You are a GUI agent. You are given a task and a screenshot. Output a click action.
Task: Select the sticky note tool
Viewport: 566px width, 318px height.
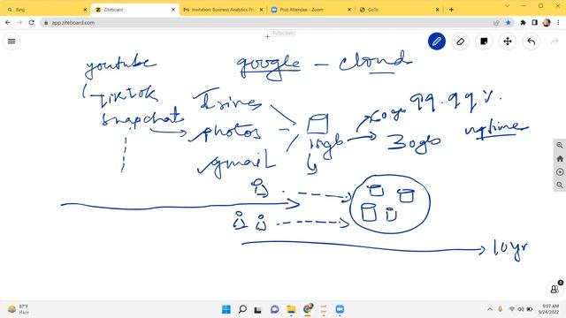click(x=484, y=42)
